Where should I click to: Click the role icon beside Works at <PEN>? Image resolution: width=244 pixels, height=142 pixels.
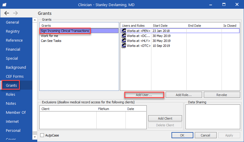(x=124, y=31)
